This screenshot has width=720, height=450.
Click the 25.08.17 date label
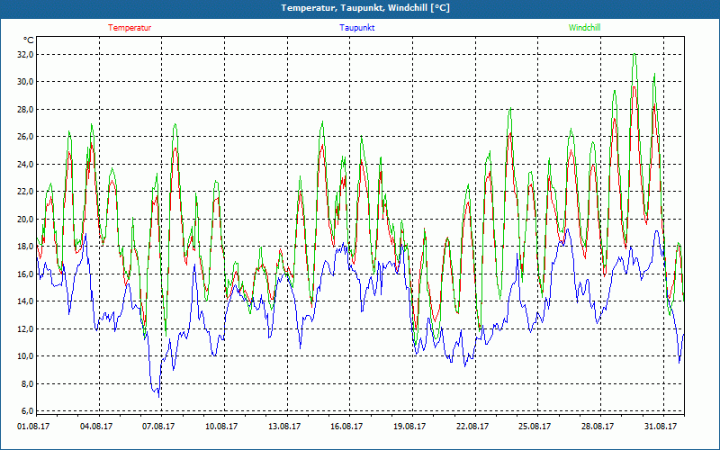tap(535, 427)
